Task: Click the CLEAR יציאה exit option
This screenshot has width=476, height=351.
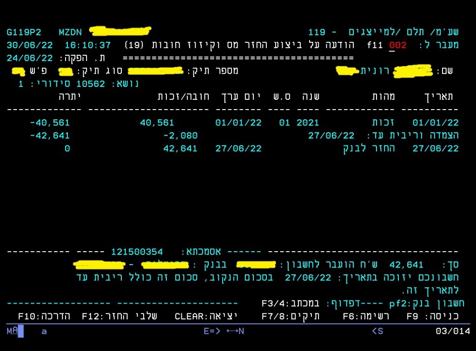Action: 206,316
